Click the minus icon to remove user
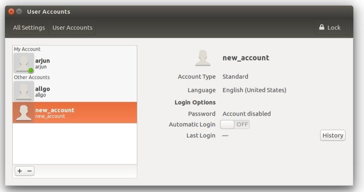Viewport: 364px width, 192px height. [29, 171]
